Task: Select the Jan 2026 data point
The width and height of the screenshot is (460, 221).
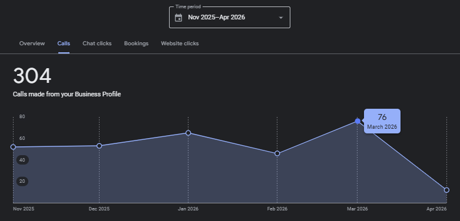Action: (x=188, y=133)
